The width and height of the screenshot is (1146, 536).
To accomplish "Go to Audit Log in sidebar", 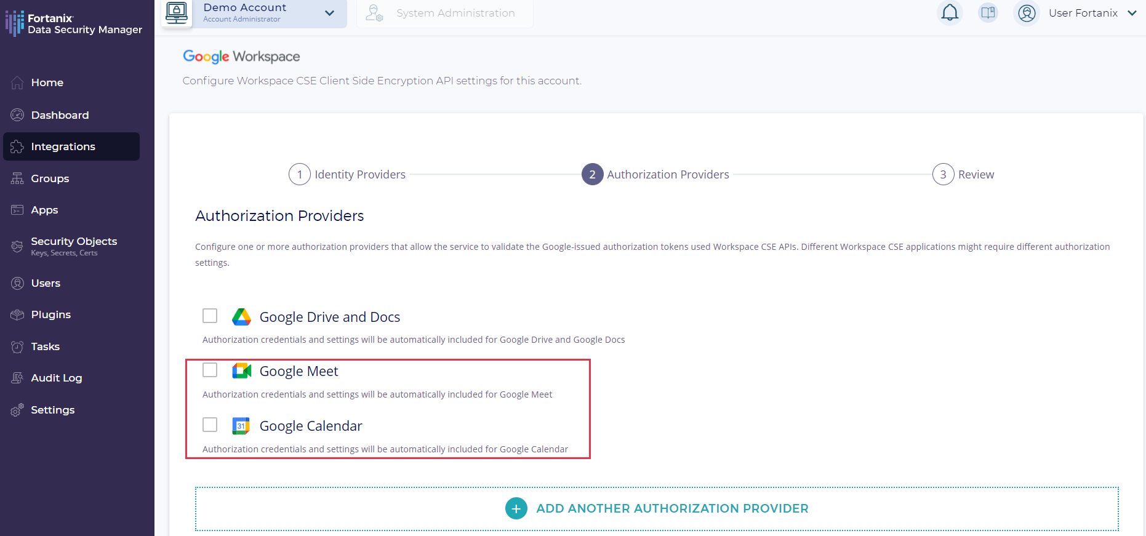I will (x=56, y=378).
